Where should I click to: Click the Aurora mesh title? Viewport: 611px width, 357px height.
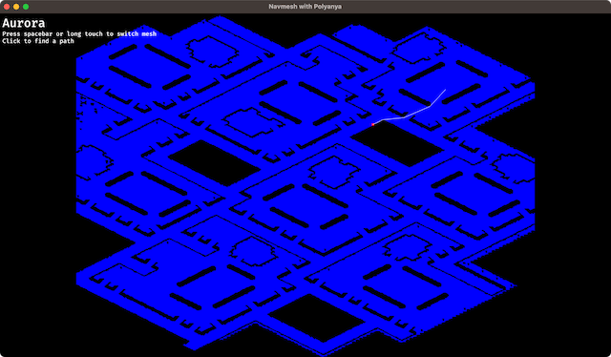click(x=23, y=23)
